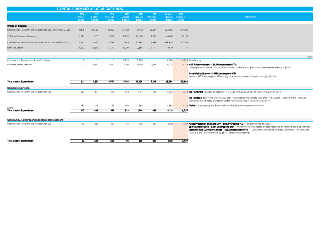321x226 pixels.
Task: Select the 'YTD Actual $'000s' column header
Action: (x=125, y=17)
